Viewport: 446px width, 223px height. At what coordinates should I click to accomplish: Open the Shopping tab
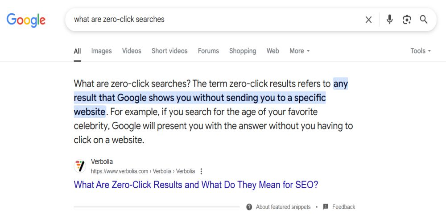(x=243, y=51)
